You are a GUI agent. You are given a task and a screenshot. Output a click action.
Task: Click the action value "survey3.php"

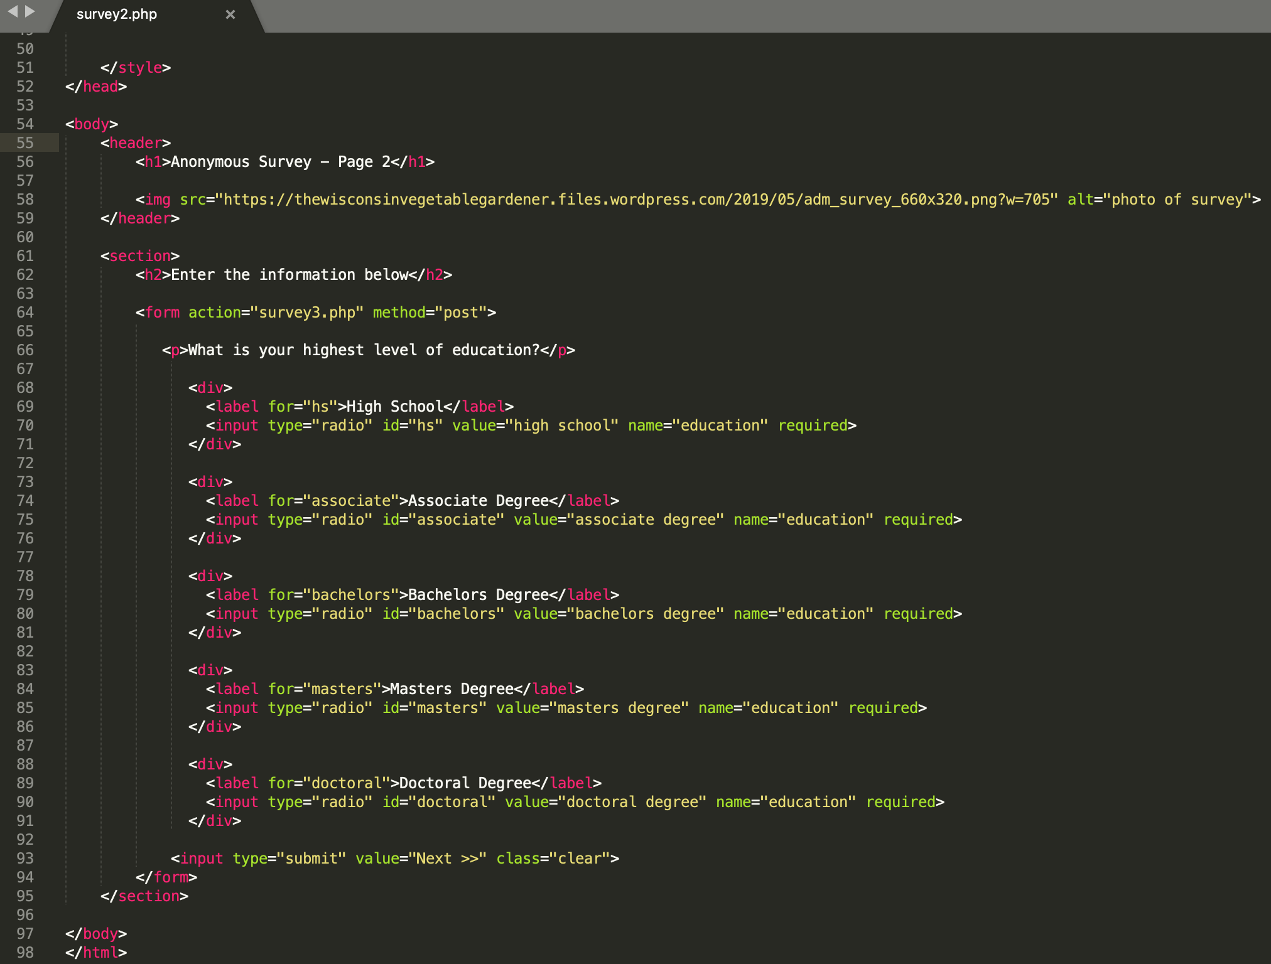pyautogui.click(x=307, y=313)
